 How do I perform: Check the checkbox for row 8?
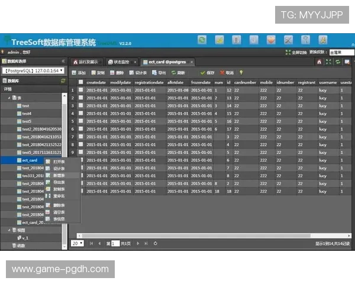click(x=81, y=144)
